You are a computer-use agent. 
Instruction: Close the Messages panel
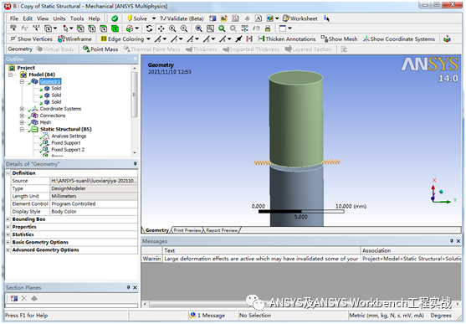tap(458, 241)
